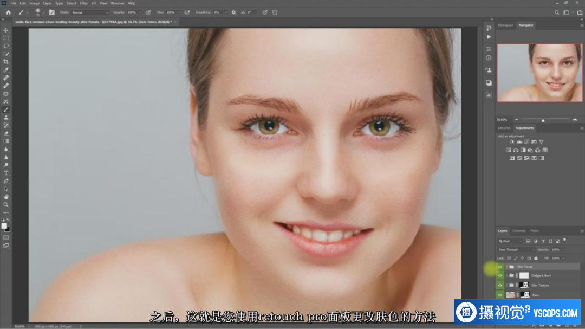The height and width of the screenshot is (329, 585).
Task: Switch to the Channels tab
Action: (518, 231)
